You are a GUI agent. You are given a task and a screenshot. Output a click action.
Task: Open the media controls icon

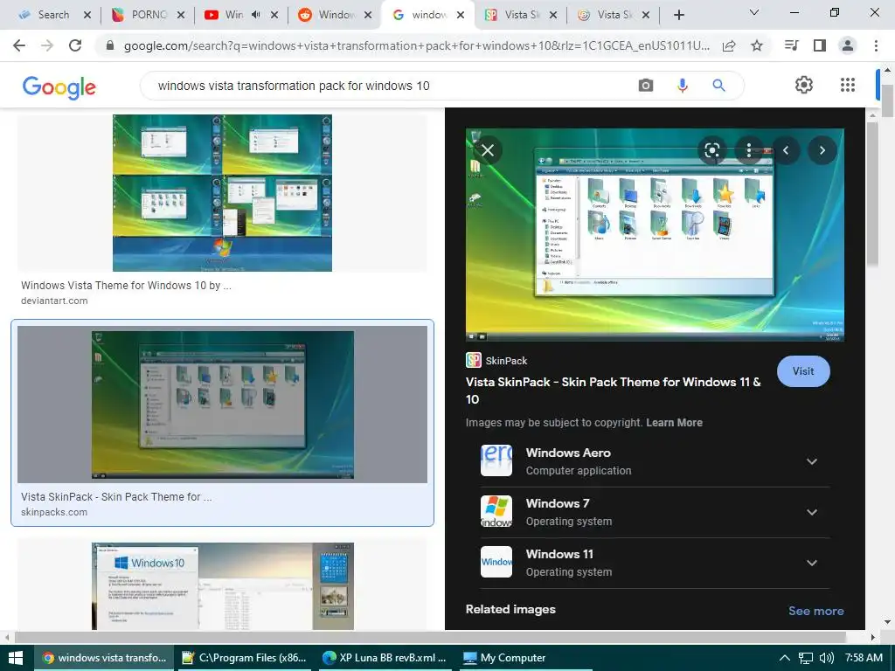coord(791,45)
